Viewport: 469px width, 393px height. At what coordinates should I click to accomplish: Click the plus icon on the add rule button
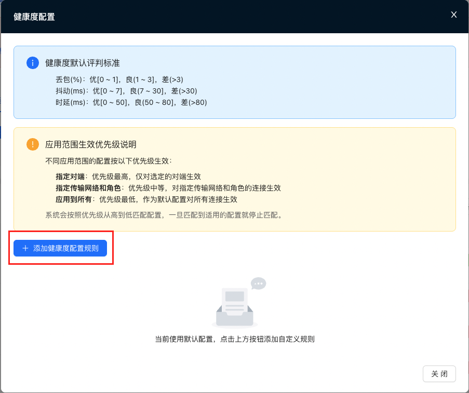[x=24, y=248]
